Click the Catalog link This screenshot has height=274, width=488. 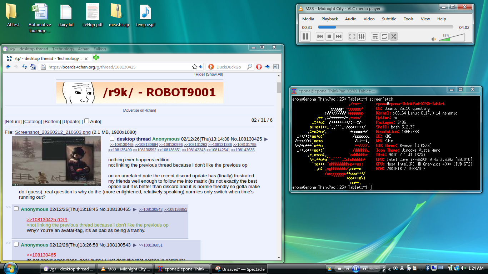point(32,122)
